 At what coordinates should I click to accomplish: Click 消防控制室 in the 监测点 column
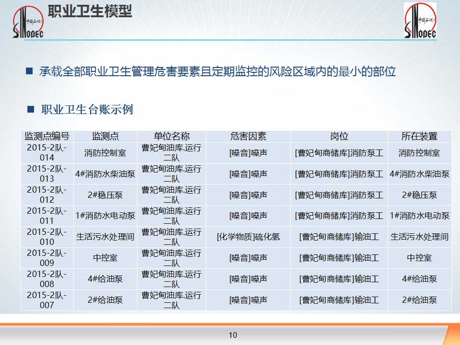pos(105,153)
